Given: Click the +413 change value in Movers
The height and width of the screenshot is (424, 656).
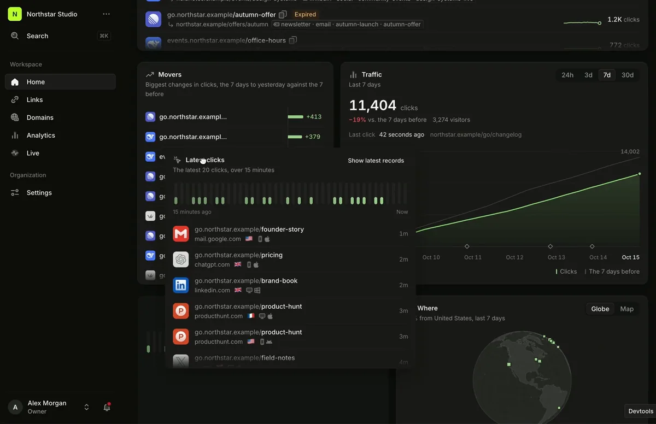Looking at the screenshot, I should point(314,117).
